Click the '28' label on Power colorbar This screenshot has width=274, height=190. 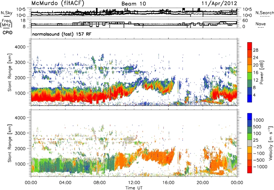pos(256,50)
